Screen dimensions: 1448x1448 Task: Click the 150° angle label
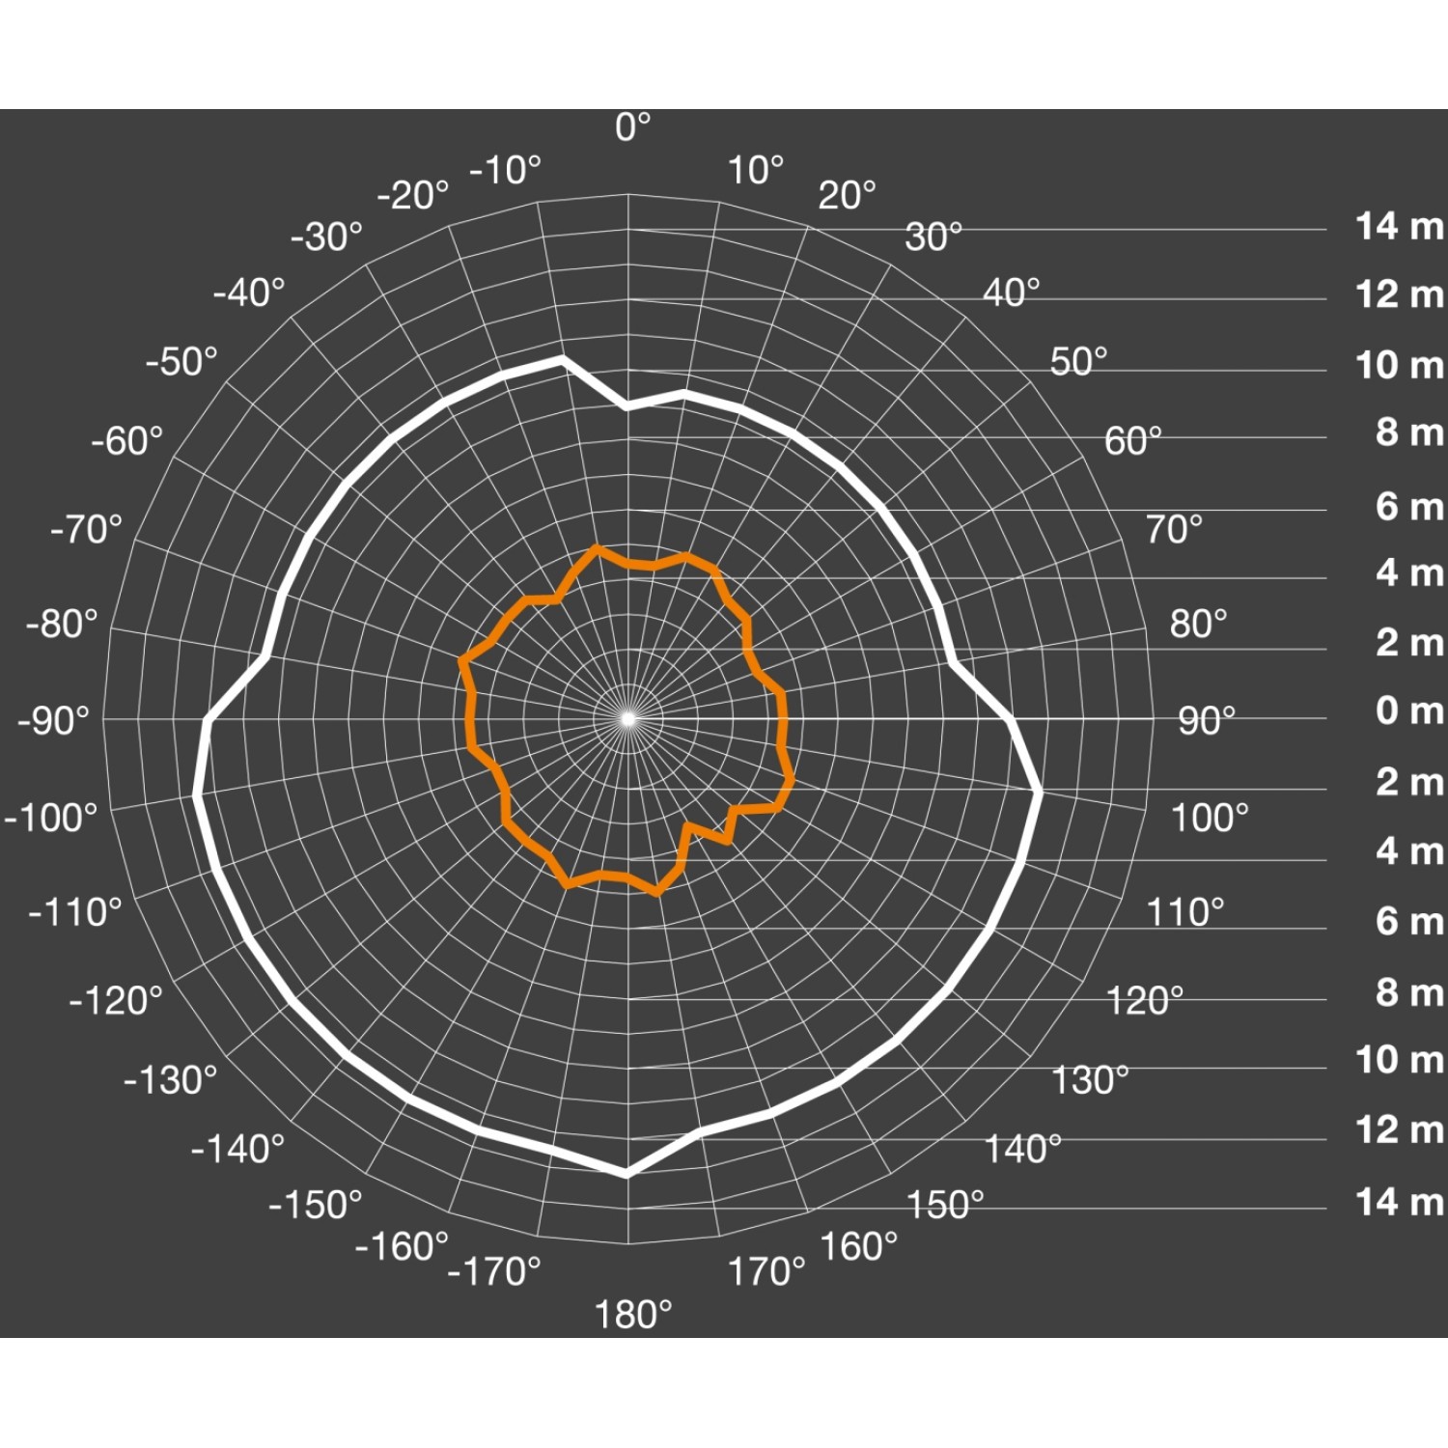tap(944, 1205)
